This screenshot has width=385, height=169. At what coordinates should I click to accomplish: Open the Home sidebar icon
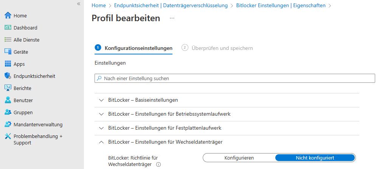tap(8, 16)
